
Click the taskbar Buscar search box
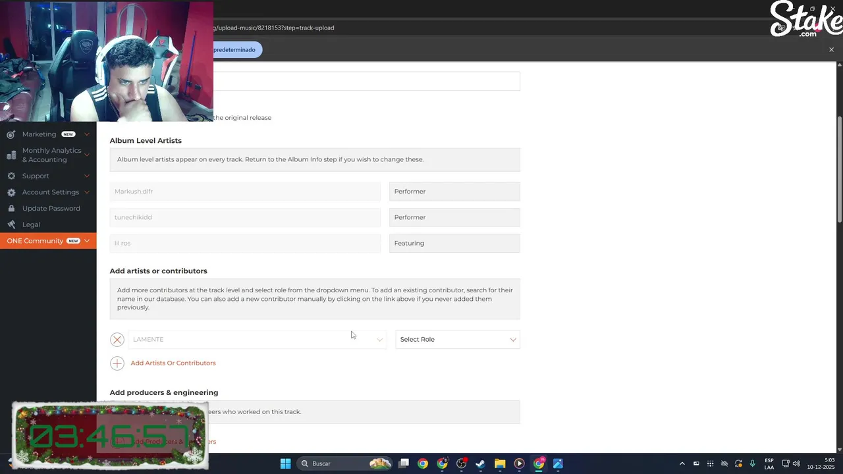(x=345, y=463)
